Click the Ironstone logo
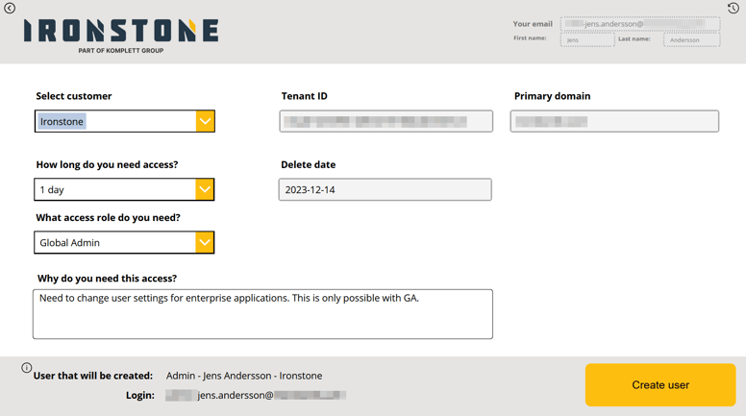The image size is (746, 416). pos(121,36)
